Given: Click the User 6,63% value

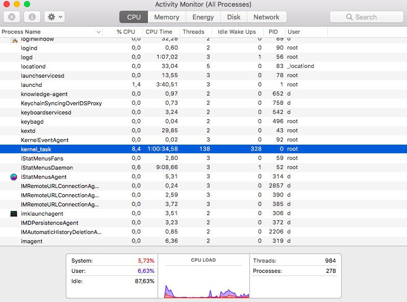Looking at the screenshot, I should (x=146, y=271).
